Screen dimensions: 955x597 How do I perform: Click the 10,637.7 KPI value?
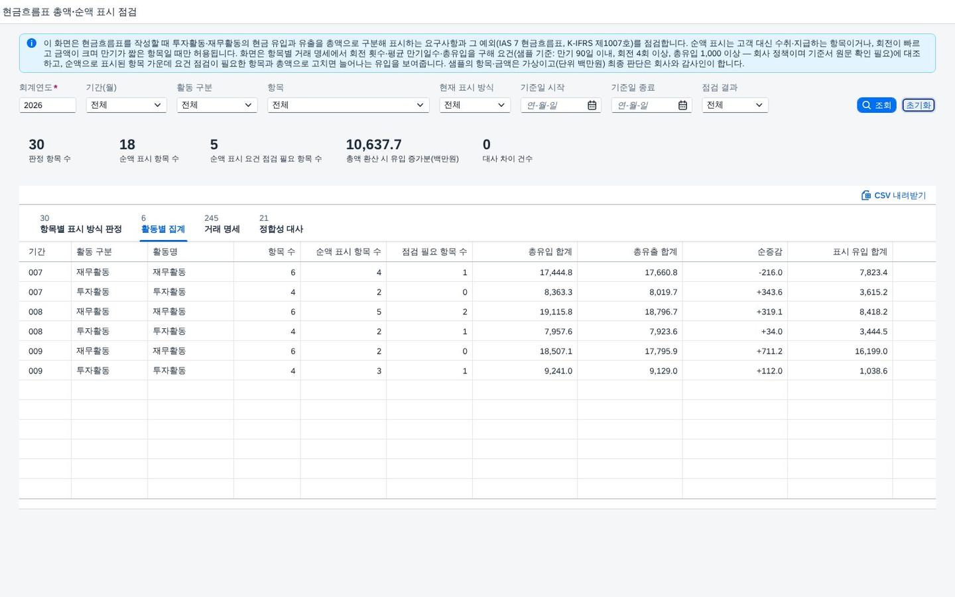tap(373, 145)
